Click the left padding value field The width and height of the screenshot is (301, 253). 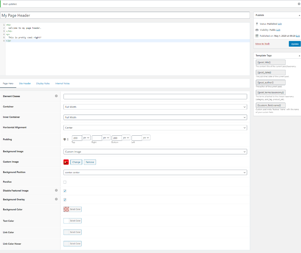click(137, 138)
